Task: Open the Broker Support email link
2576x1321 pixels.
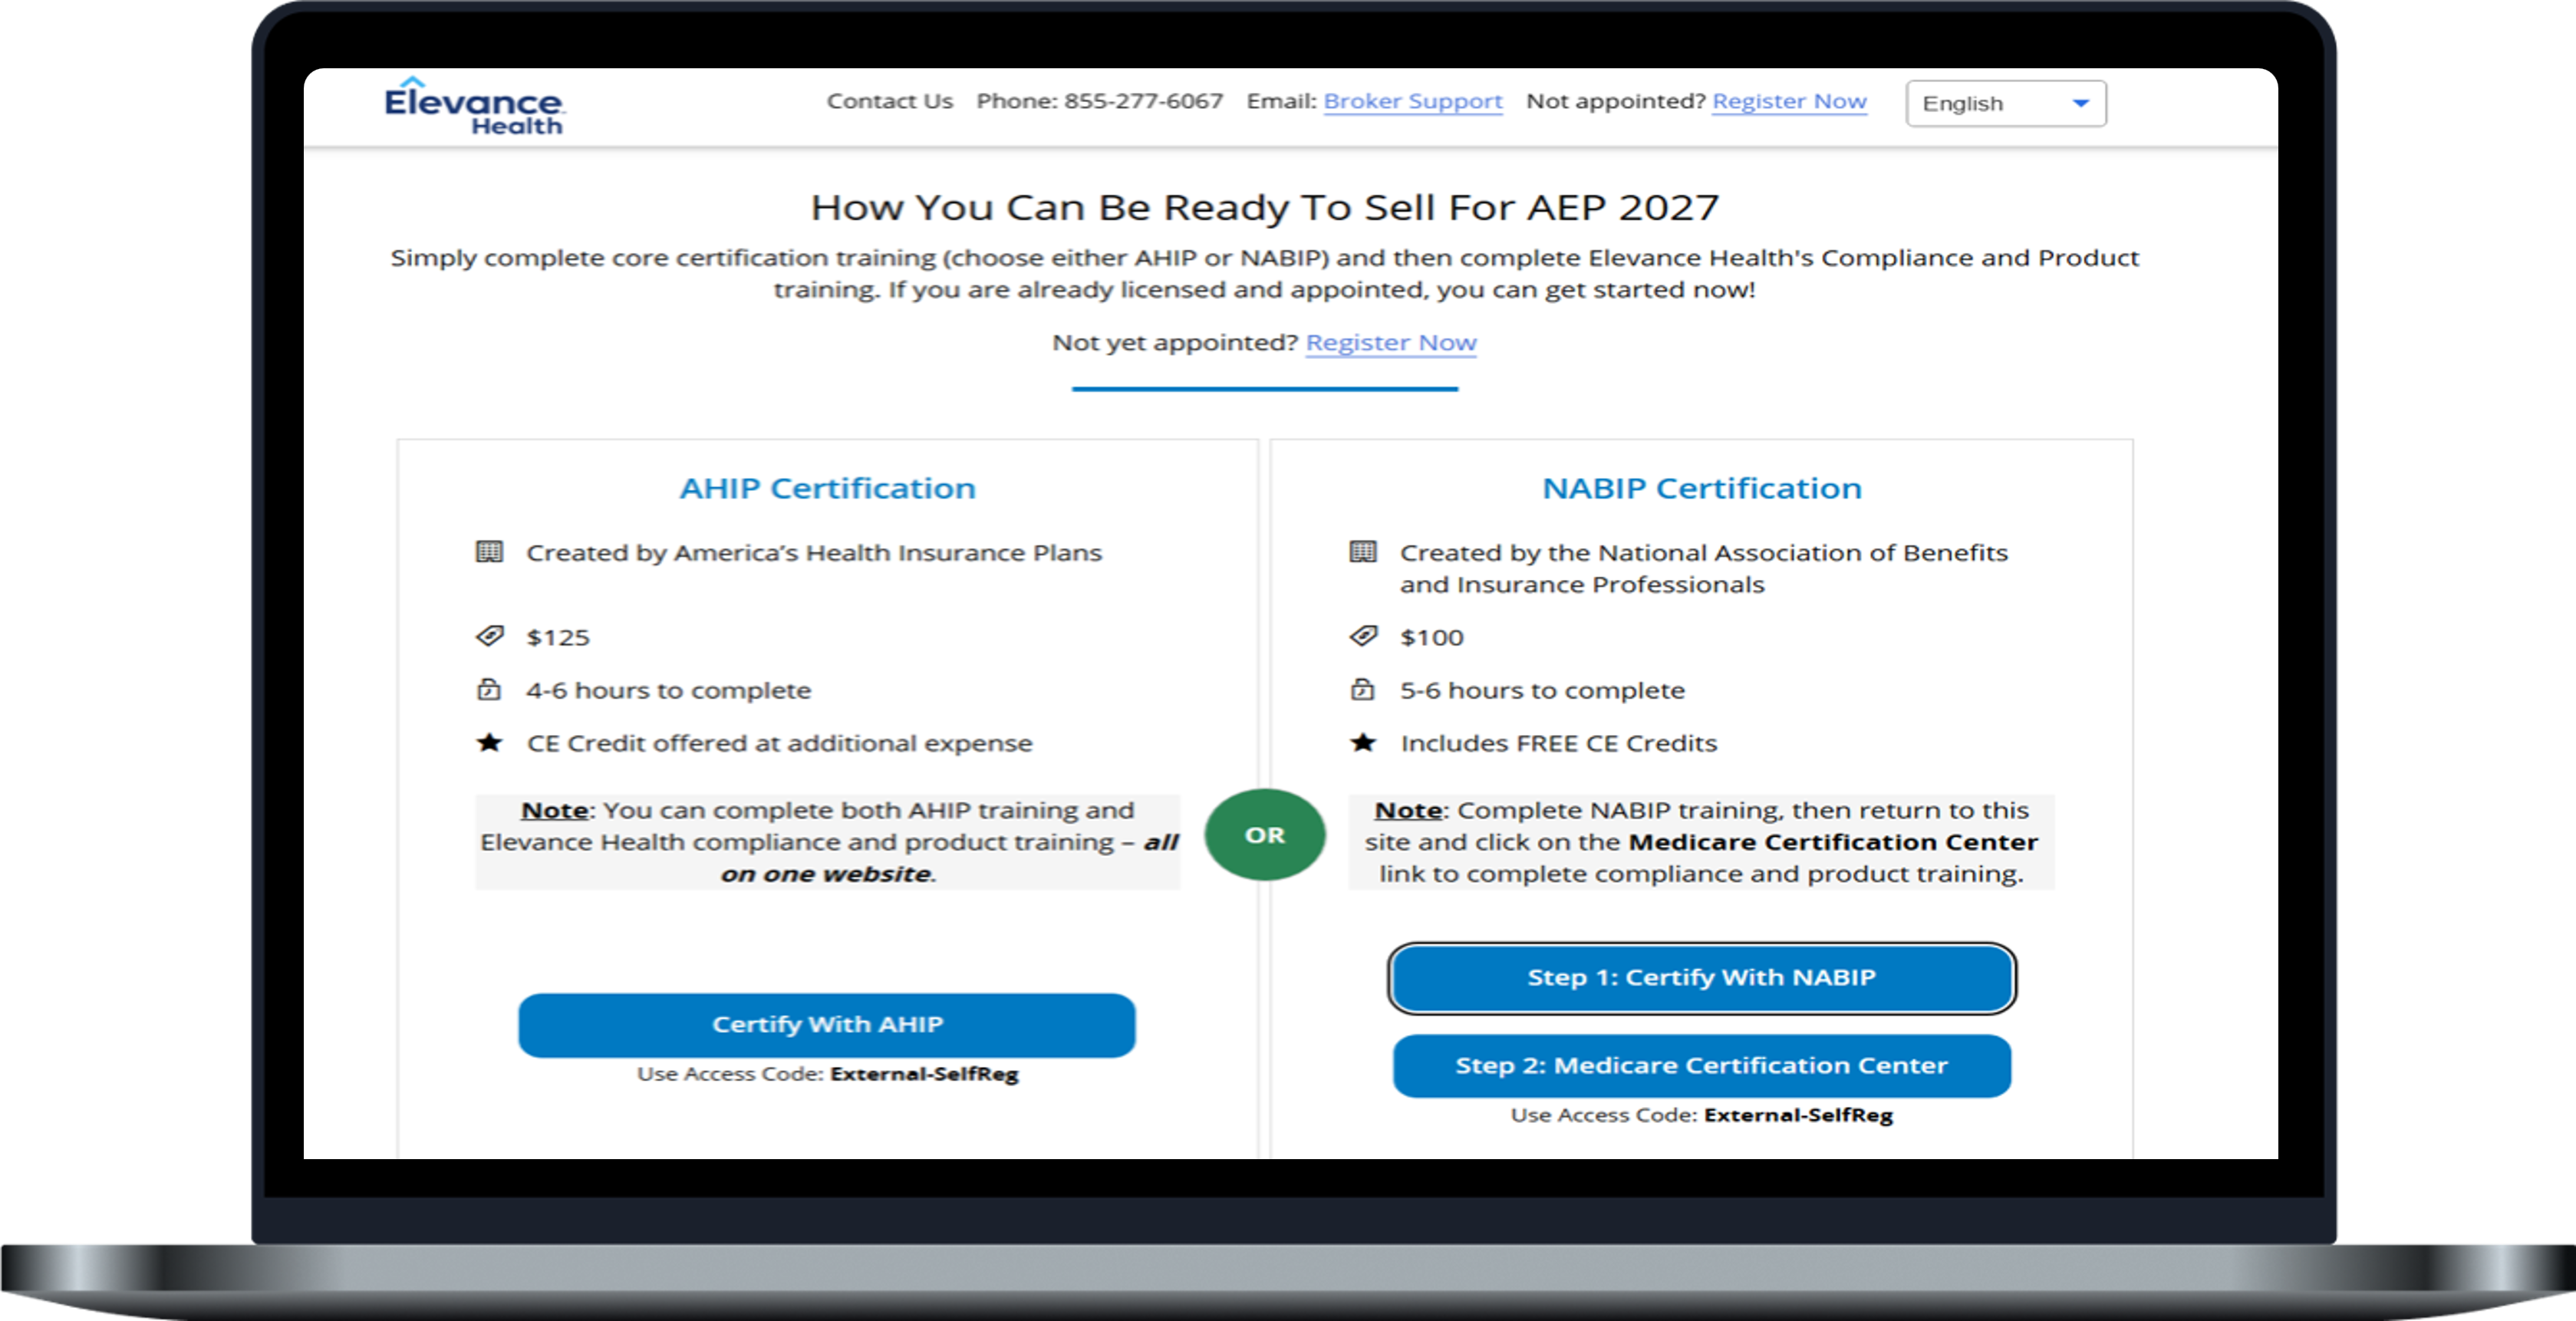Action: (x=1413, y=101)
